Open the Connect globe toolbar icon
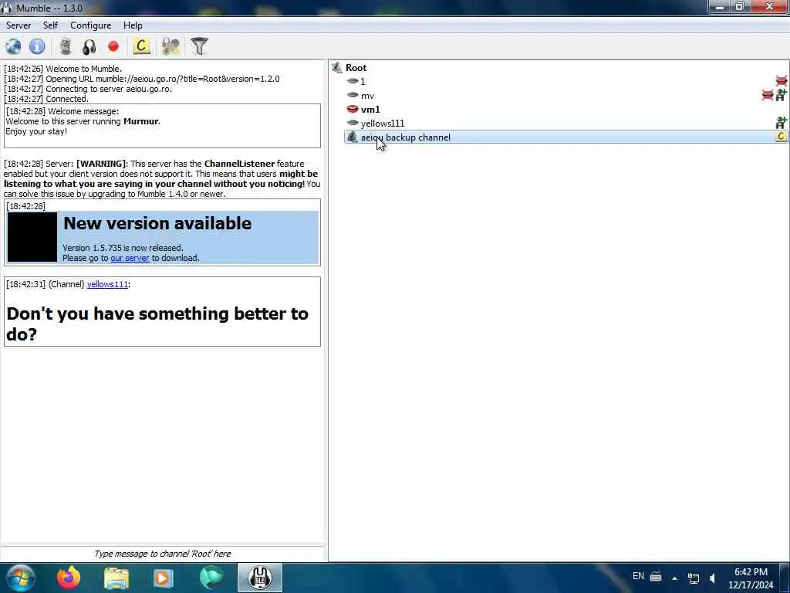Image resolution: width=790 pixels, height=593 pixels. point(13,47)
